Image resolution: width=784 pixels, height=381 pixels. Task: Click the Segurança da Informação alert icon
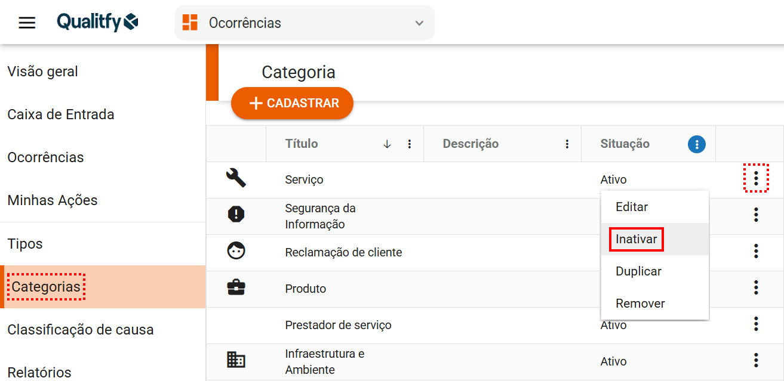(x=236, y=214)
